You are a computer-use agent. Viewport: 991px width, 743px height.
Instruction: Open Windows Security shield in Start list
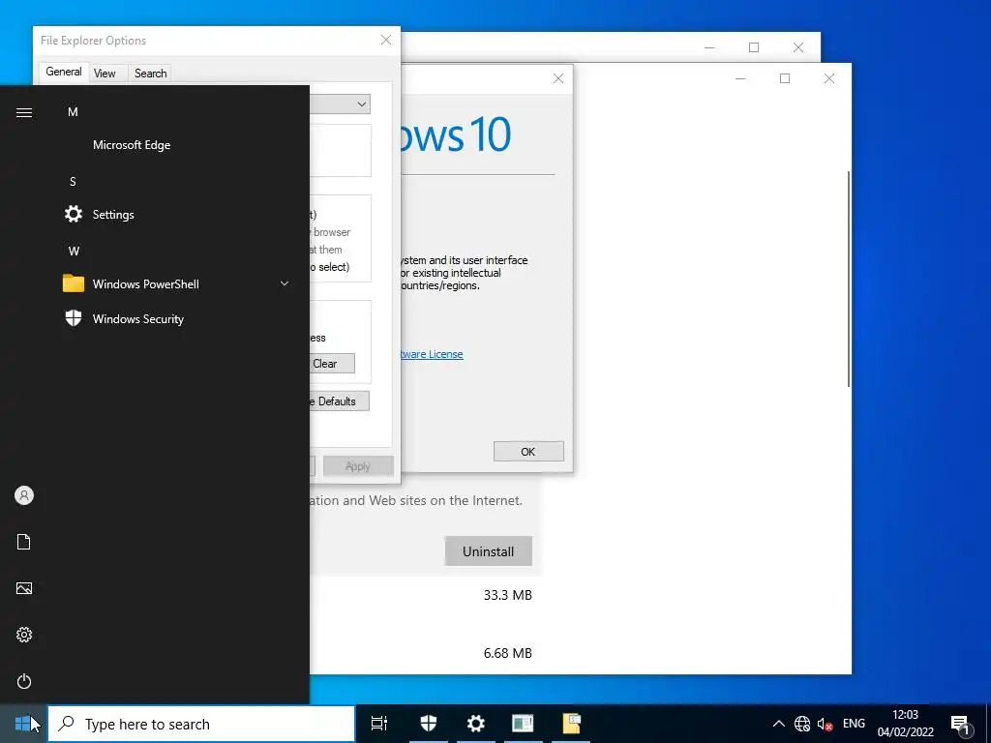click(x=74, y=318)
